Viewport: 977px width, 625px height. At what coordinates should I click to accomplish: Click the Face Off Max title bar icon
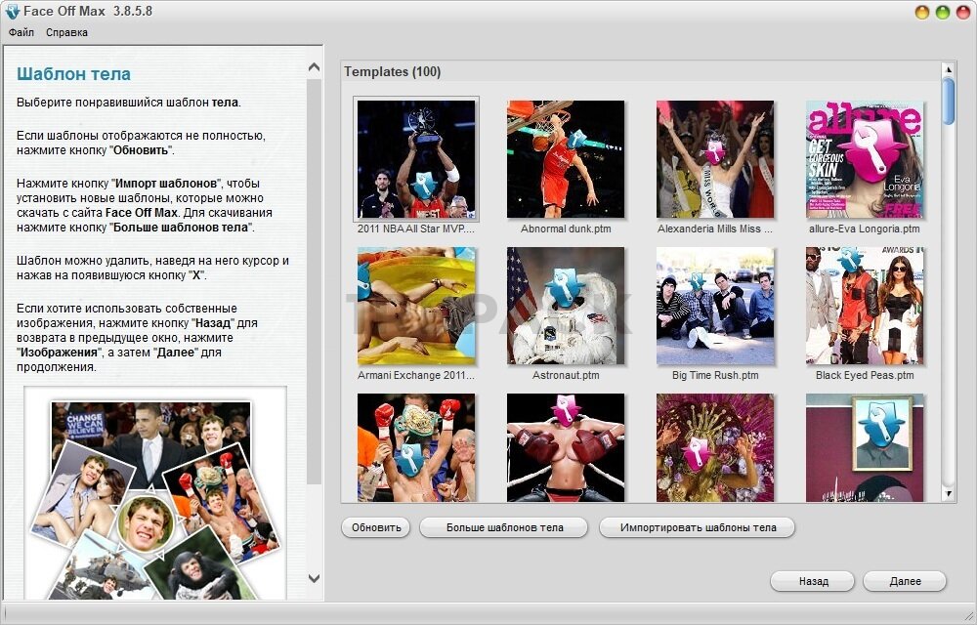[x=12, y=12]
